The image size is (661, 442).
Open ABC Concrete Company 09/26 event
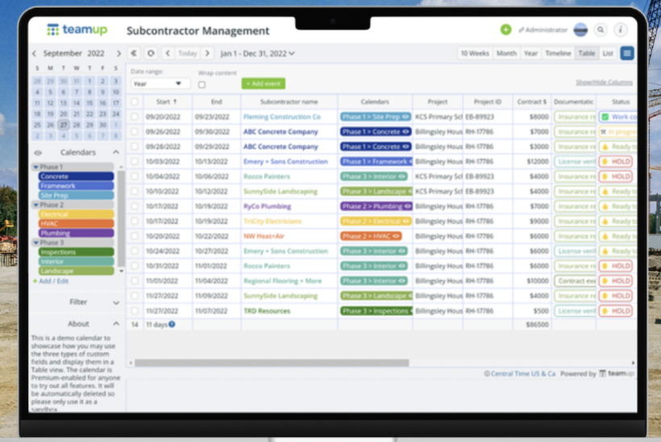pos(281,131)
